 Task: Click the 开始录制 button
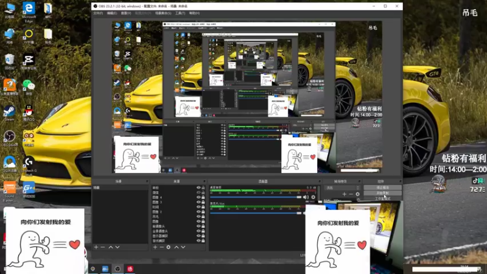coord(382,193)
